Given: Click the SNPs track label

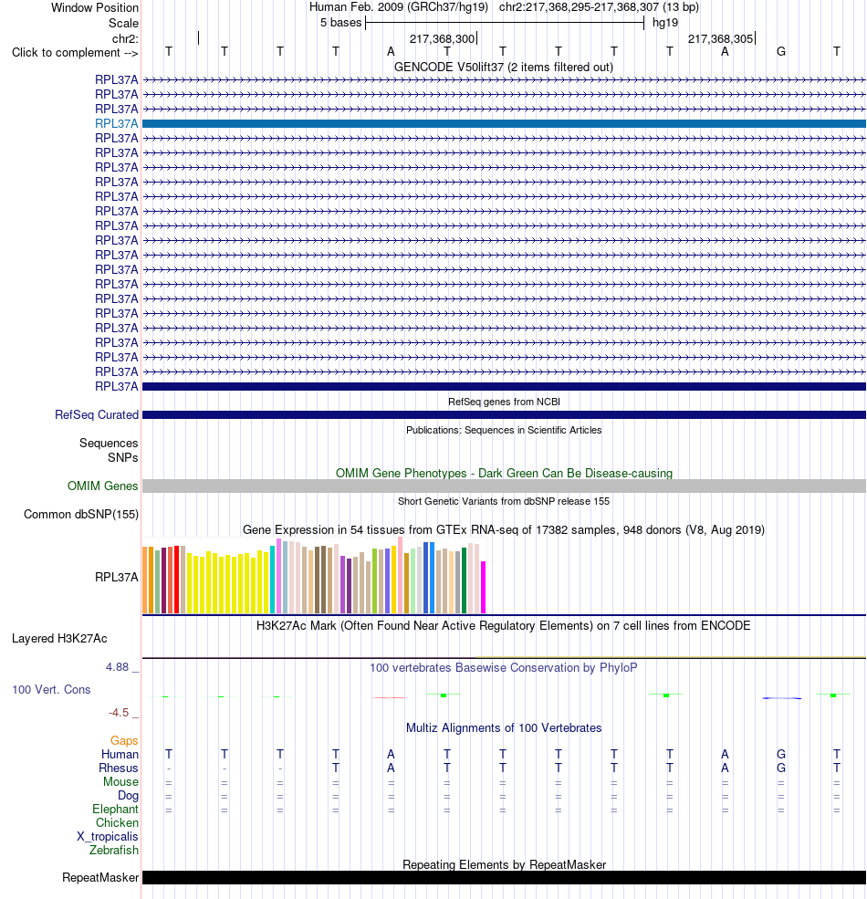Looking at the screenshot, I should pyautogui.click(x=122, y=457).
